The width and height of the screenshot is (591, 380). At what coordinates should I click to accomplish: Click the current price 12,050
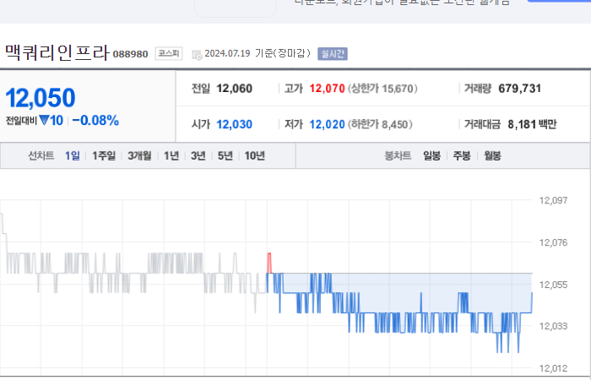[41, 98]
